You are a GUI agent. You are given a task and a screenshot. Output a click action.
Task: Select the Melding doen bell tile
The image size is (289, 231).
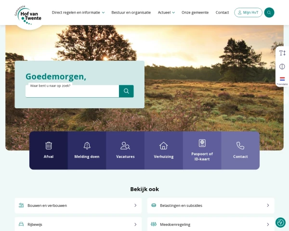87,150
